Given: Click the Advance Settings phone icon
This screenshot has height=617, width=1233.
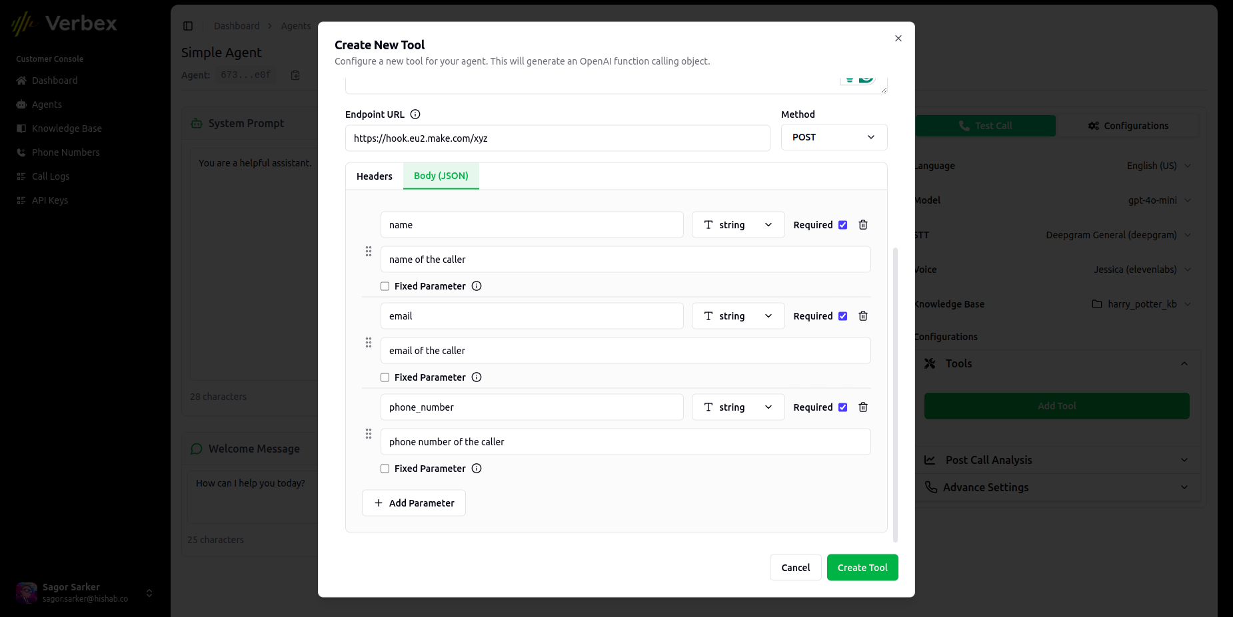Looking at the screenshot, I should point(930,487).
